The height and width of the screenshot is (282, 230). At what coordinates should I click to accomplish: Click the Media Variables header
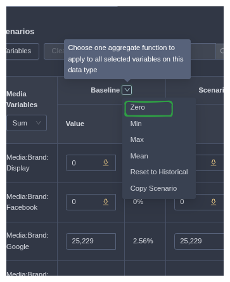22,99
